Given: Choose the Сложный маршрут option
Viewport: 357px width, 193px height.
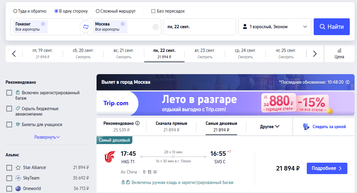Looking at the screenshot, I should pyautogui.click(x=116, y=11).
